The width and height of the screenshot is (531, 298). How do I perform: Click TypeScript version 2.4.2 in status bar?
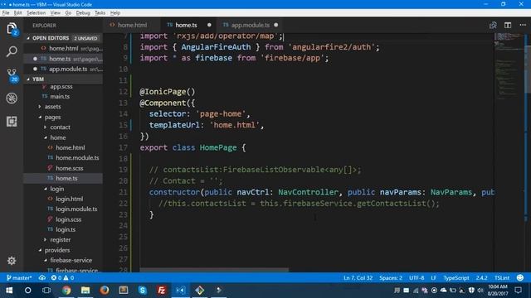click(481, 278)
